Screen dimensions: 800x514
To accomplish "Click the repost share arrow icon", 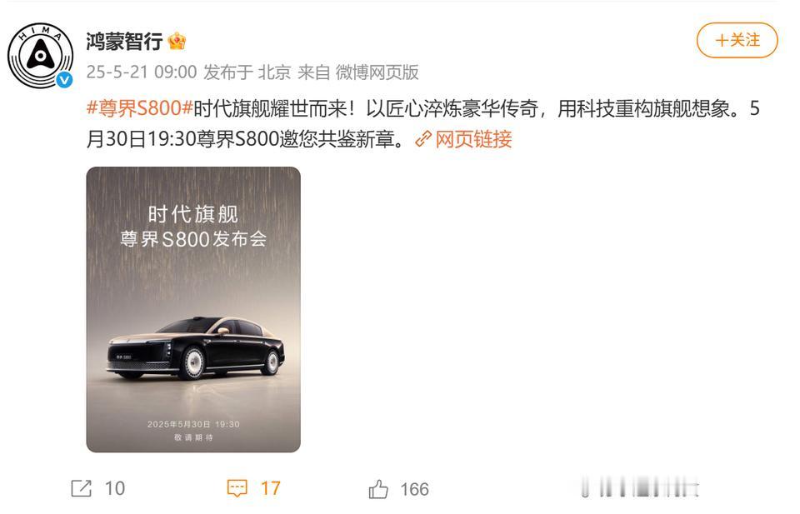I will point(81,488).
